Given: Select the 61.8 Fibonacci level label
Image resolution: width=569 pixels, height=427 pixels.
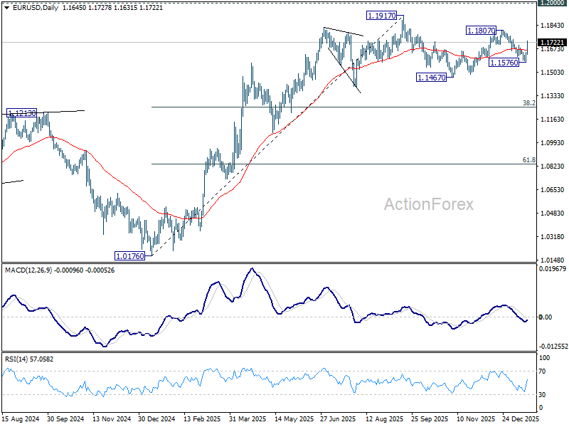Looking at the screenshot, I should tap(528, 160).
